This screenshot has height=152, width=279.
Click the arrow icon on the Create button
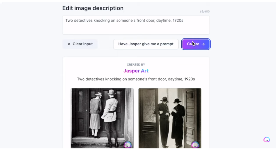pos(203,44)
